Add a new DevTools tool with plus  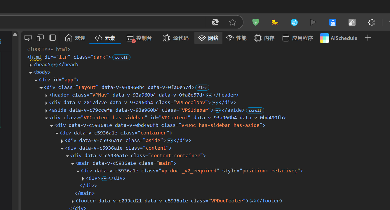[368, 38]
